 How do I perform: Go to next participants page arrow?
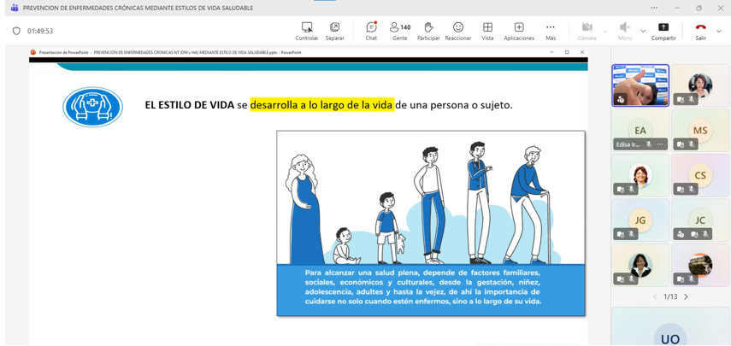[686, 296]
